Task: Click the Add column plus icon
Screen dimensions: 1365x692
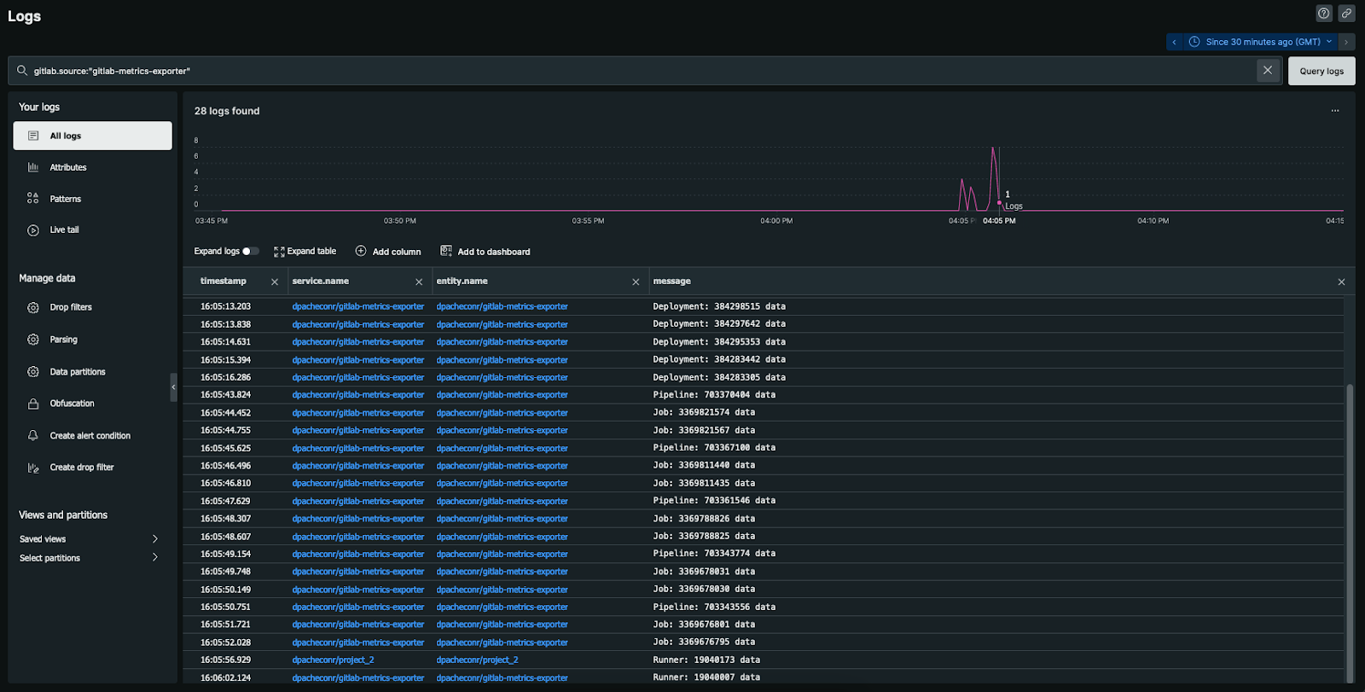Action: [361, 252]
